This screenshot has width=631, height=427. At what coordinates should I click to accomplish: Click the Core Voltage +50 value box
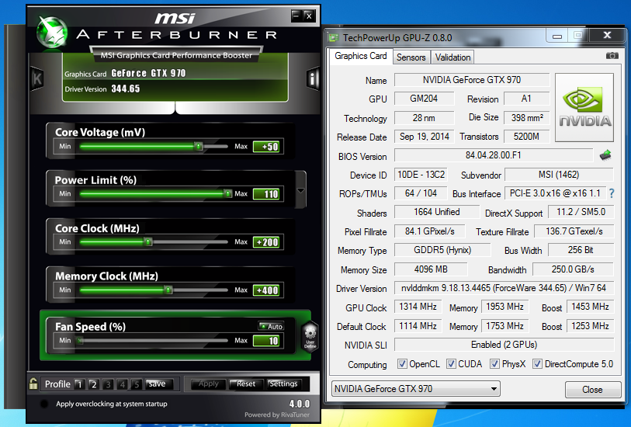(268, 147)
